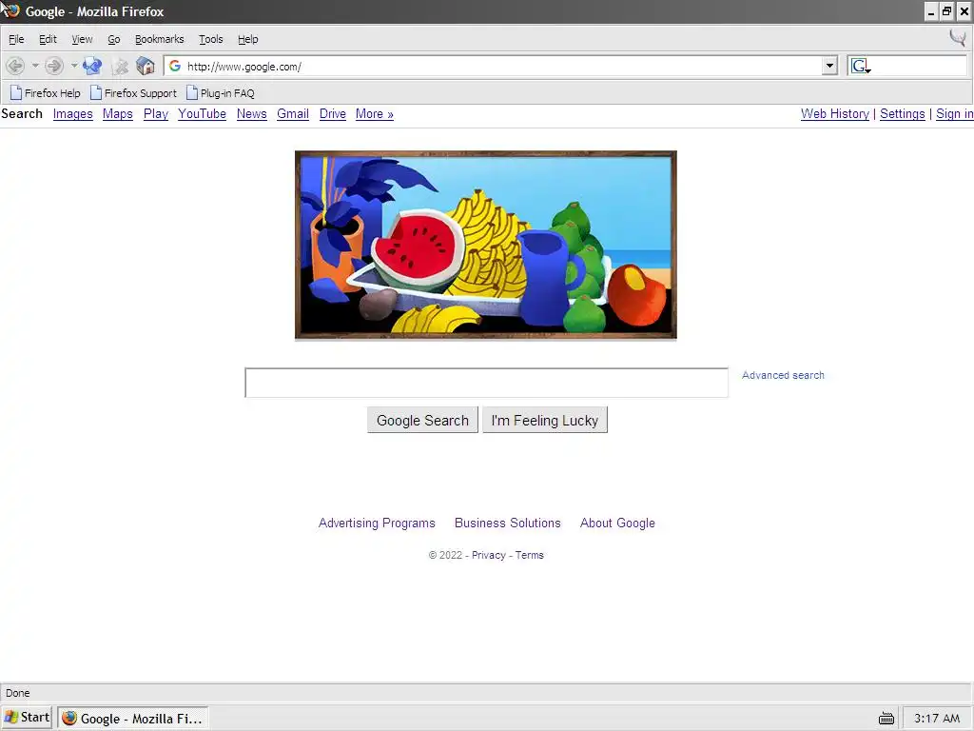Open the Web History link
Screen dimensions: 974x731
click(835, 114)
